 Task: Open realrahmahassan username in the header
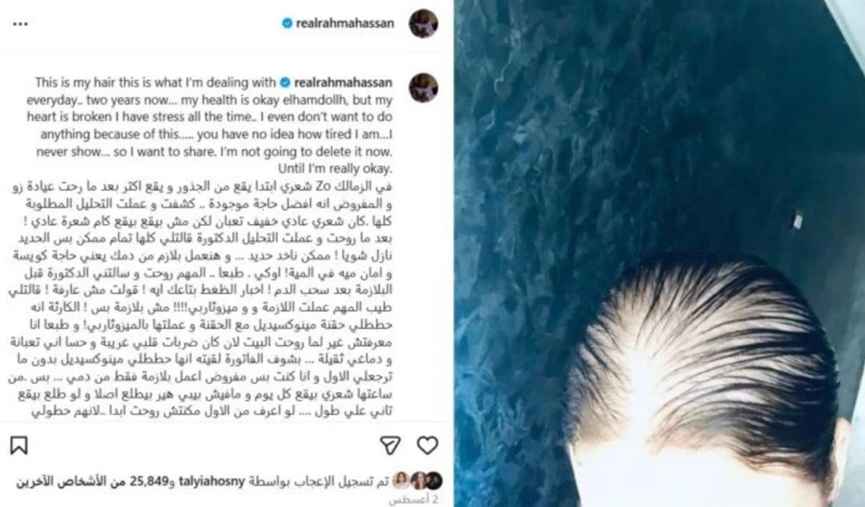(x=345, y=23)
